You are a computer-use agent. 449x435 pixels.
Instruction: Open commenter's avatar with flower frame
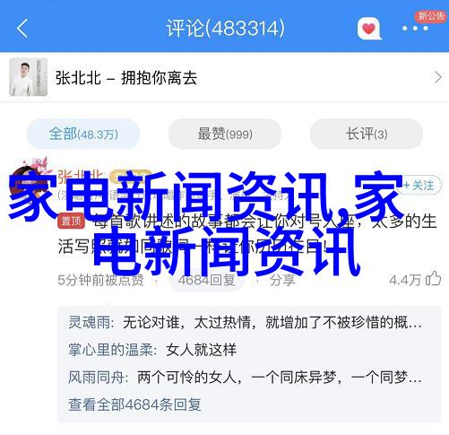31,180
